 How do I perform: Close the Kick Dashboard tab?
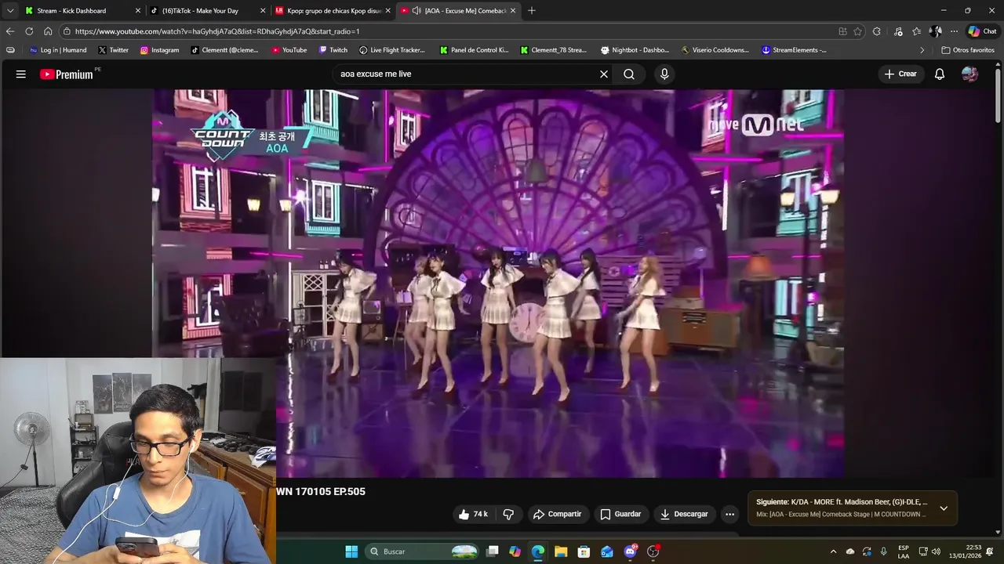(x=138, y=11)
